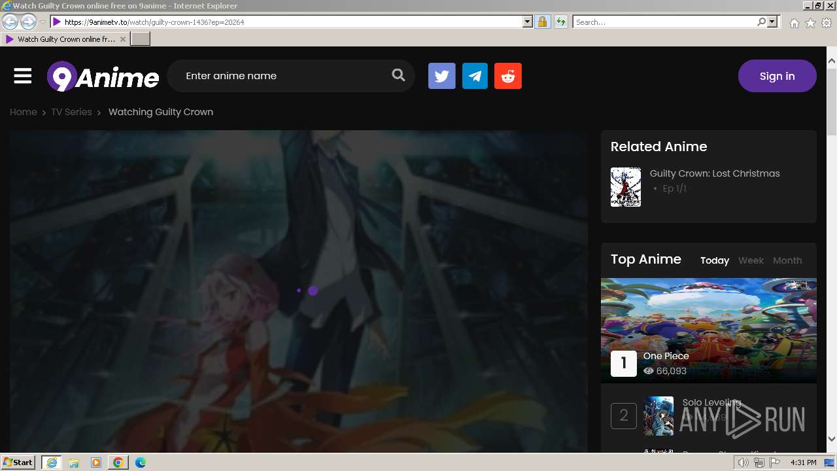Click the browser address bar URL

(292, 22)
